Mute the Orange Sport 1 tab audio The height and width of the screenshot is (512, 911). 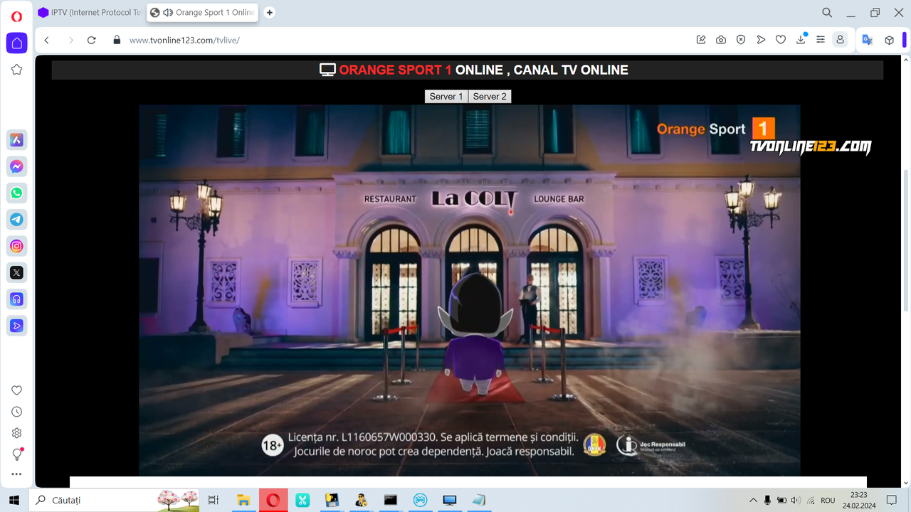(168, 13)
